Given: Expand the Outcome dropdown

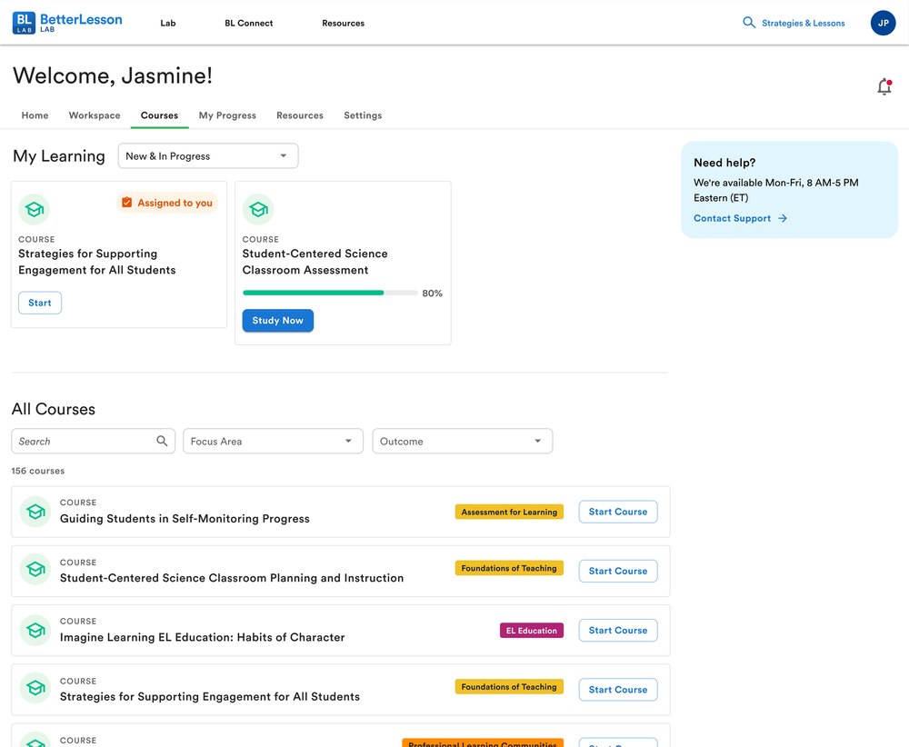Looking at the screenshot, I should tap(462, 441).
